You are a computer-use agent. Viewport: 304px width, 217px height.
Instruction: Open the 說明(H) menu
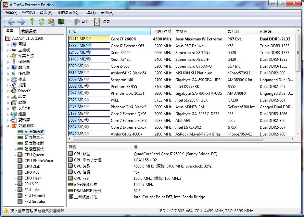pyautogui.click(x=107, y=13)
